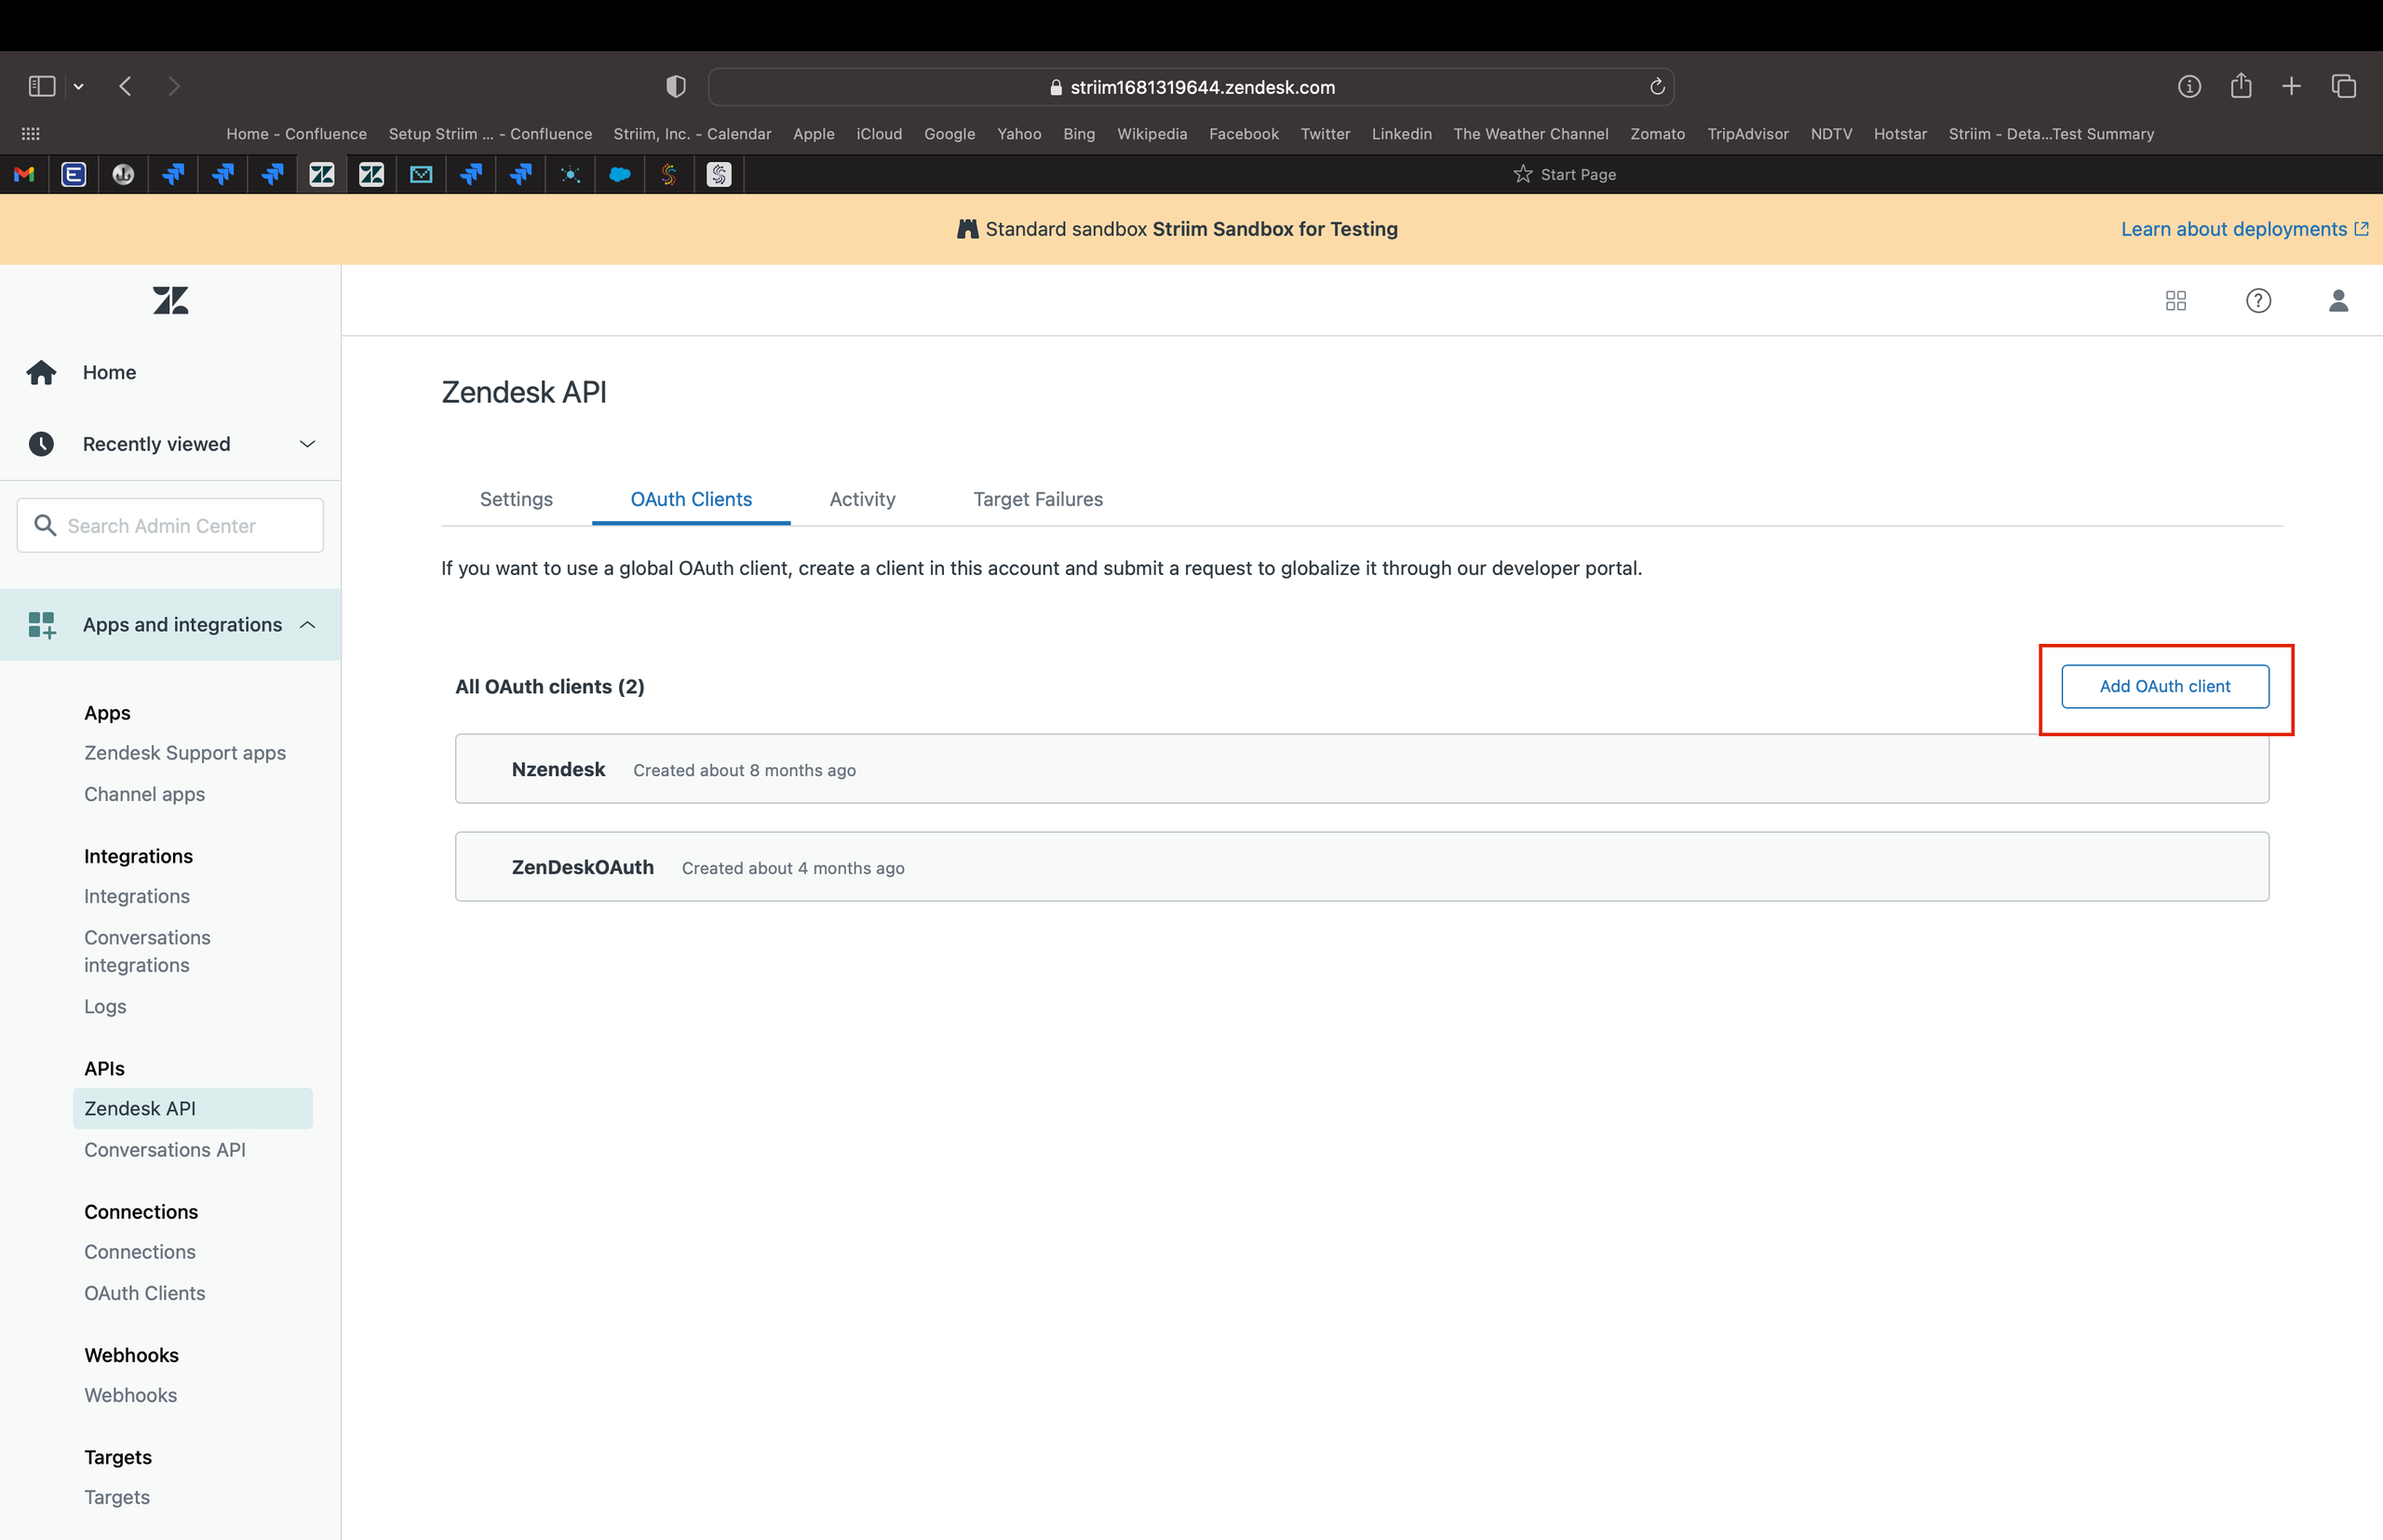Click the Salesforce cloud bookmark icon
The height and width of the screenshot is (1540, 2383).
tap(620, 174)
